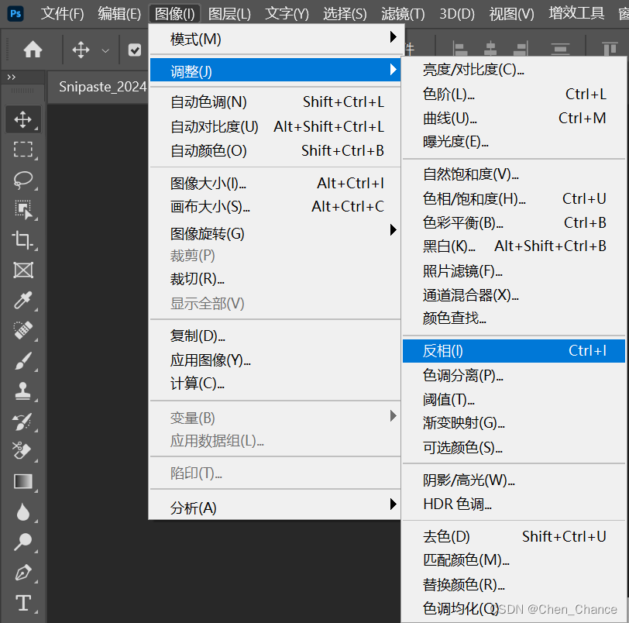Select the Frame tool
Image resolution: width=629 pixels, height=623 pixels.
tap(23, 270)
